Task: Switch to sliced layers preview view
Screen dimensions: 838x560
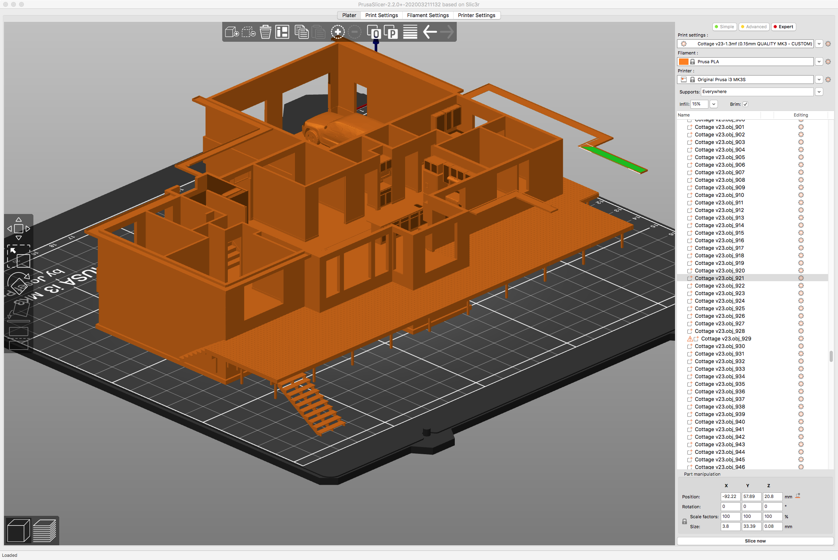Action: (x=45, y=531)
